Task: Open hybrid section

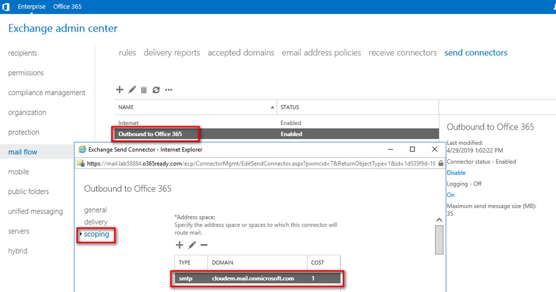Action: 18,251
